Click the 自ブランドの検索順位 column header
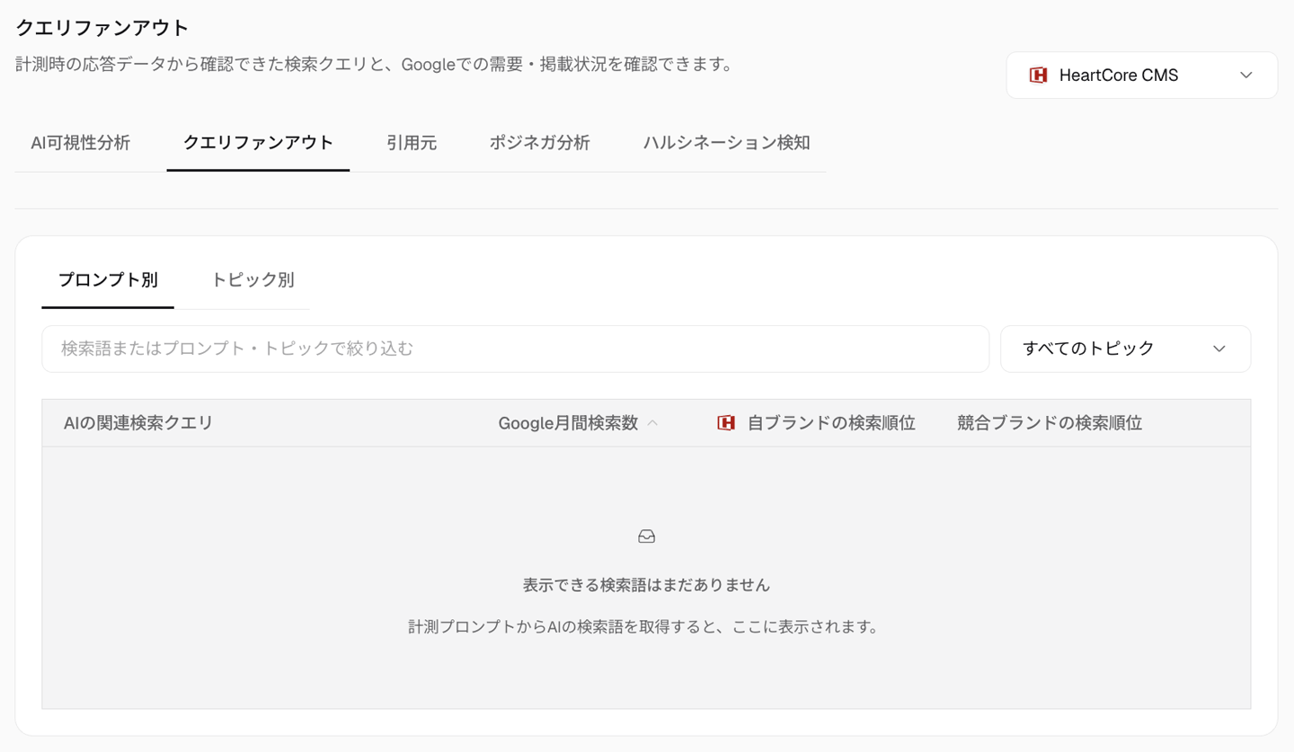Screen dimensions: 1294x752 (x=830, y=423)
